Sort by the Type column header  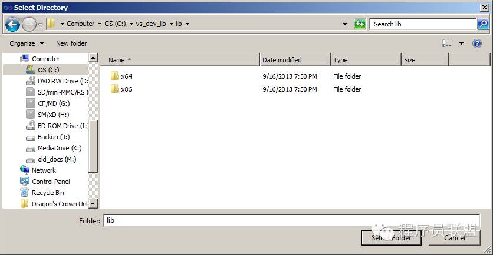pyautogui.click(x=366, y=60)
